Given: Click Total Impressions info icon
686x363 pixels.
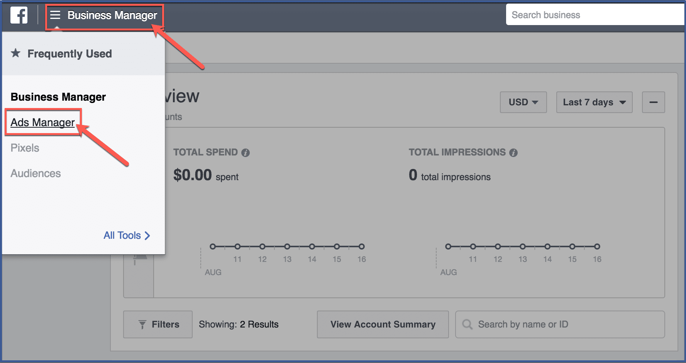Looking at the screenshot, I should [x=513, y=153].
